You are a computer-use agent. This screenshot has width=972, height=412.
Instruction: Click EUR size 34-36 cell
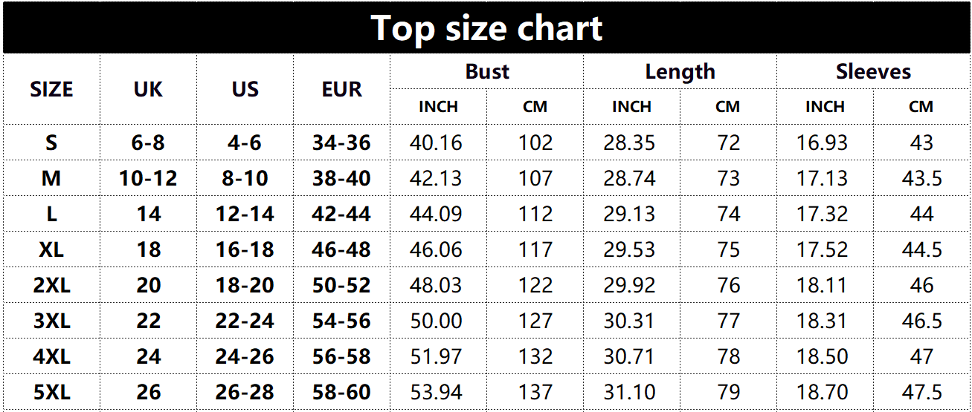(x=341, y=143)
